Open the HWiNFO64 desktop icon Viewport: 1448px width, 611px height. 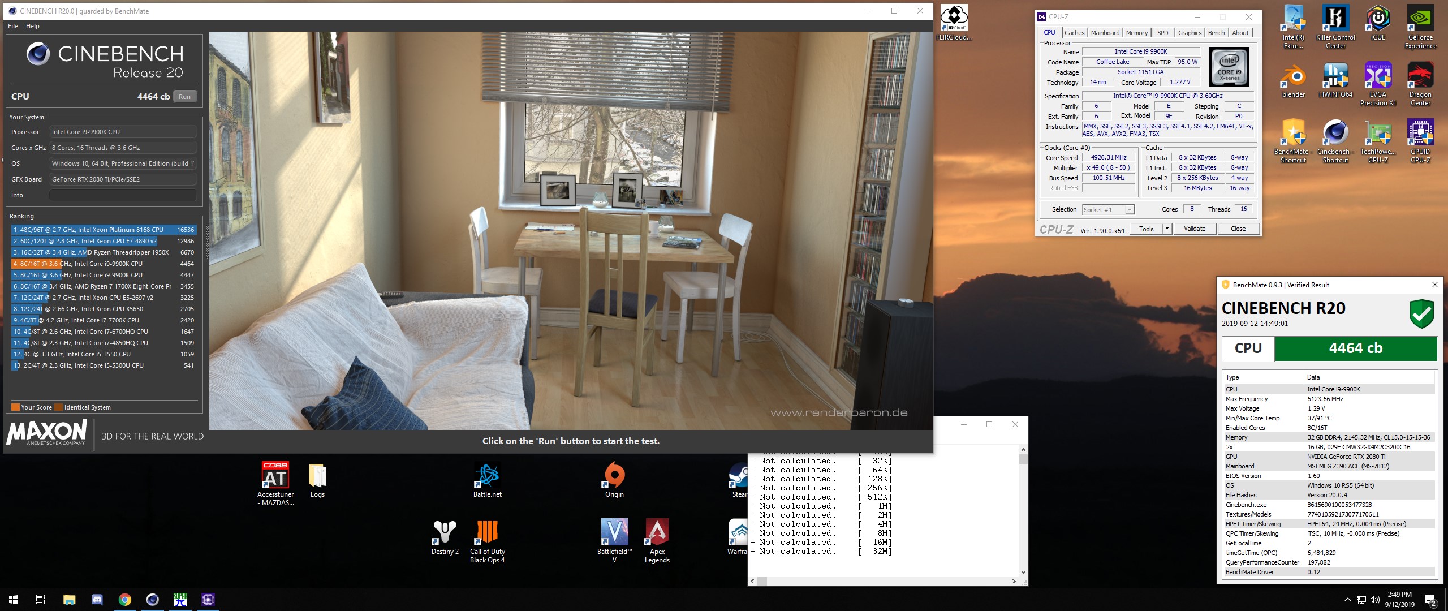click(1335, 80)
